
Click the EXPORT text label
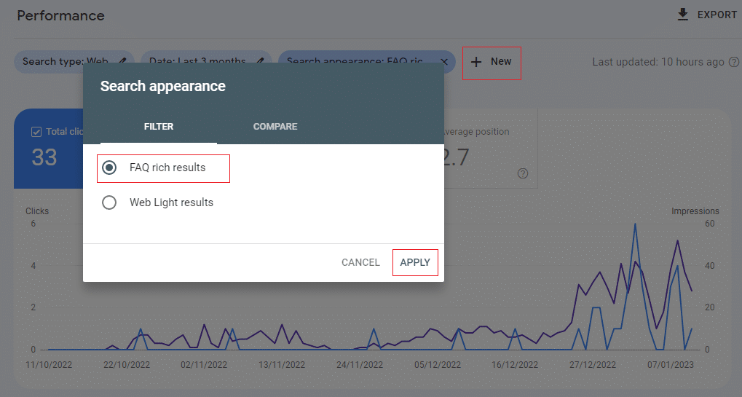(717, 15)
